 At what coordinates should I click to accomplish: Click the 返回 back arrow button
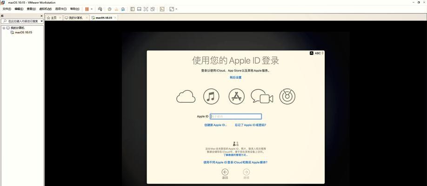point(225,172)
